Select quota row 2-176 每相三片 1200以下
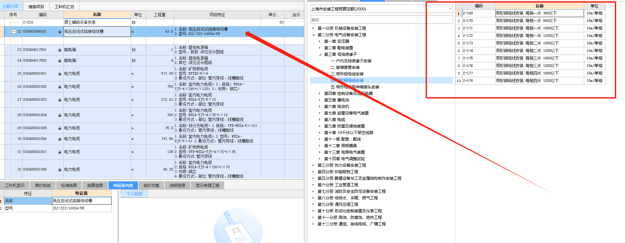Viewport: 625px width, 243px height. pyautogui.click(x=530, y=66)
